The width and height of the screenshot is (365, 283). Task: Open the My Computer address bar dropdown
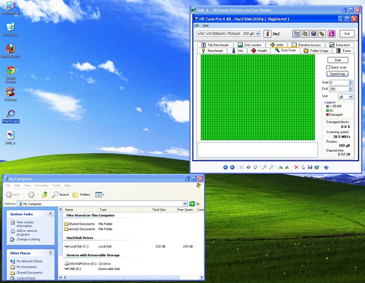(185, 203)
